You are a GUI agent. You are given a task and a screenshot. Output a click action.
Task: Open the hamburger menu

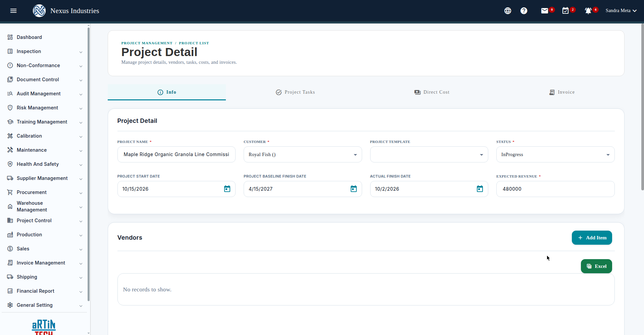tap(13, 11)
